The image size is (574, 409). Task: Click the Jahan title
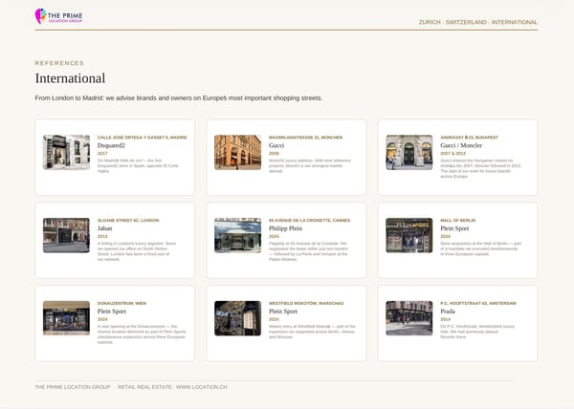[104, 228]
